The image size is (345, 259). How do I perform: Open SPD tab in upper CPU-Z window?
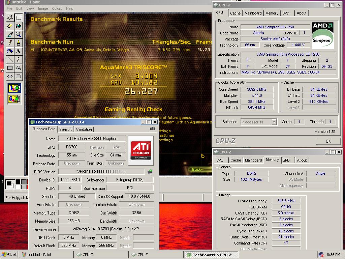pos(286,13)
